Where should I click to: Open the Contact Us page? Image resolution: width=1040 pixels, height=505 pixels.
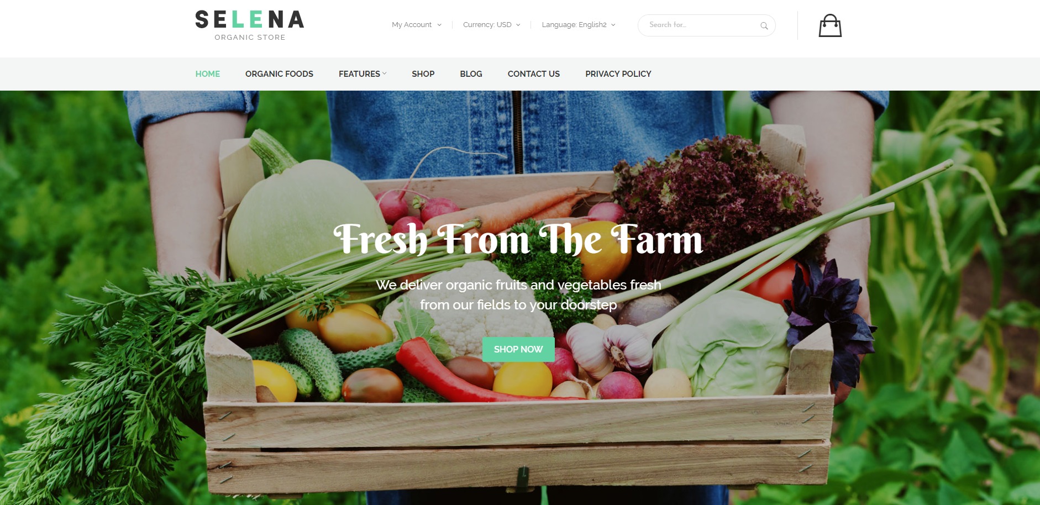tap(534, 74)
